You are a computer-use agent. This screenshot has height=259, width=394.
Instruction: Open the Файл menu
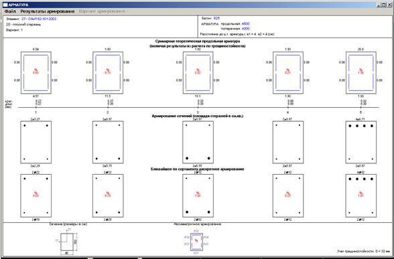tap(10, 11)
